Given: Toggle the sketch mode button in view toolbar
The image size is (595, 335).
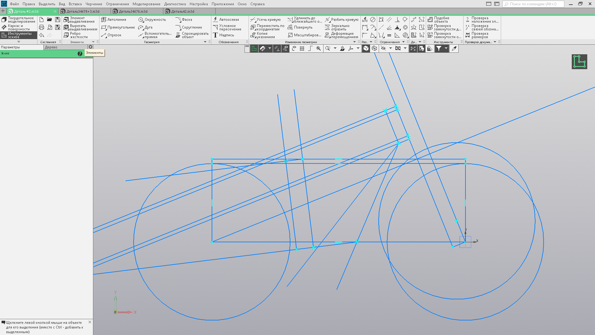Looking at the screenshot, I should (254, 48).
